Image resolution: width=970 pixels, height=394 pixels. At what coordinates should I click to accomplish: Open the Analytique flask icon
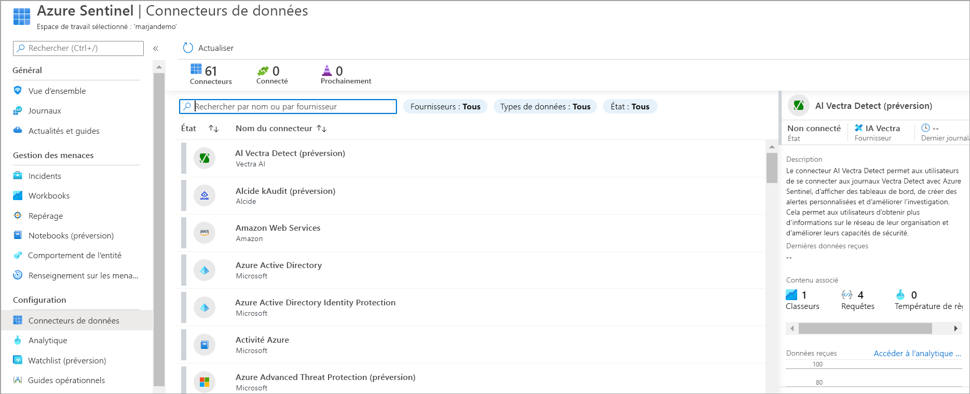tap(18, 340)
